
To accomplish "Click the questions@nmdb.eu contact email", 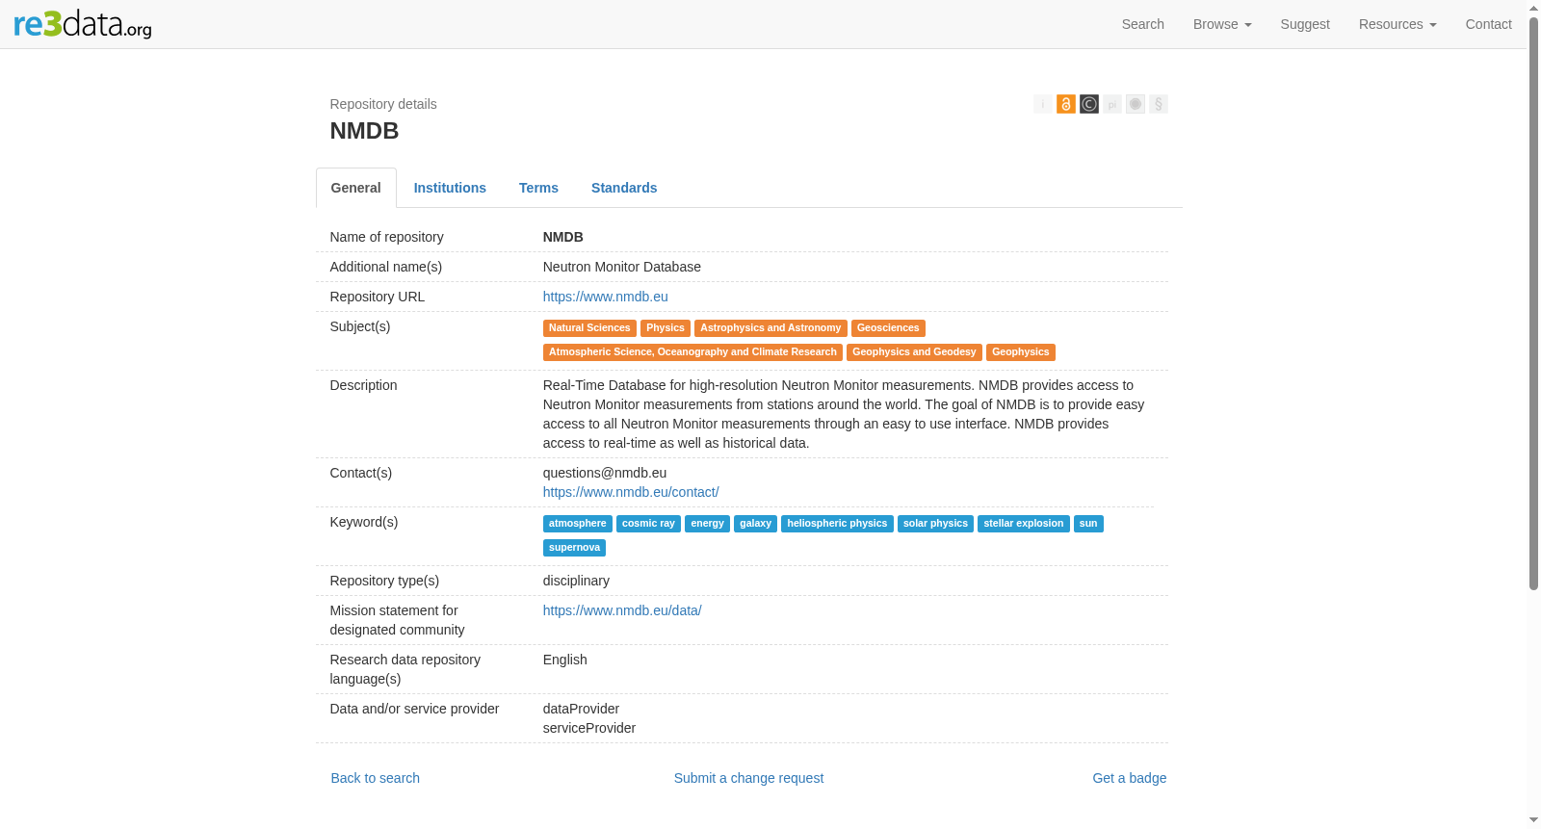I will (605, 473).
